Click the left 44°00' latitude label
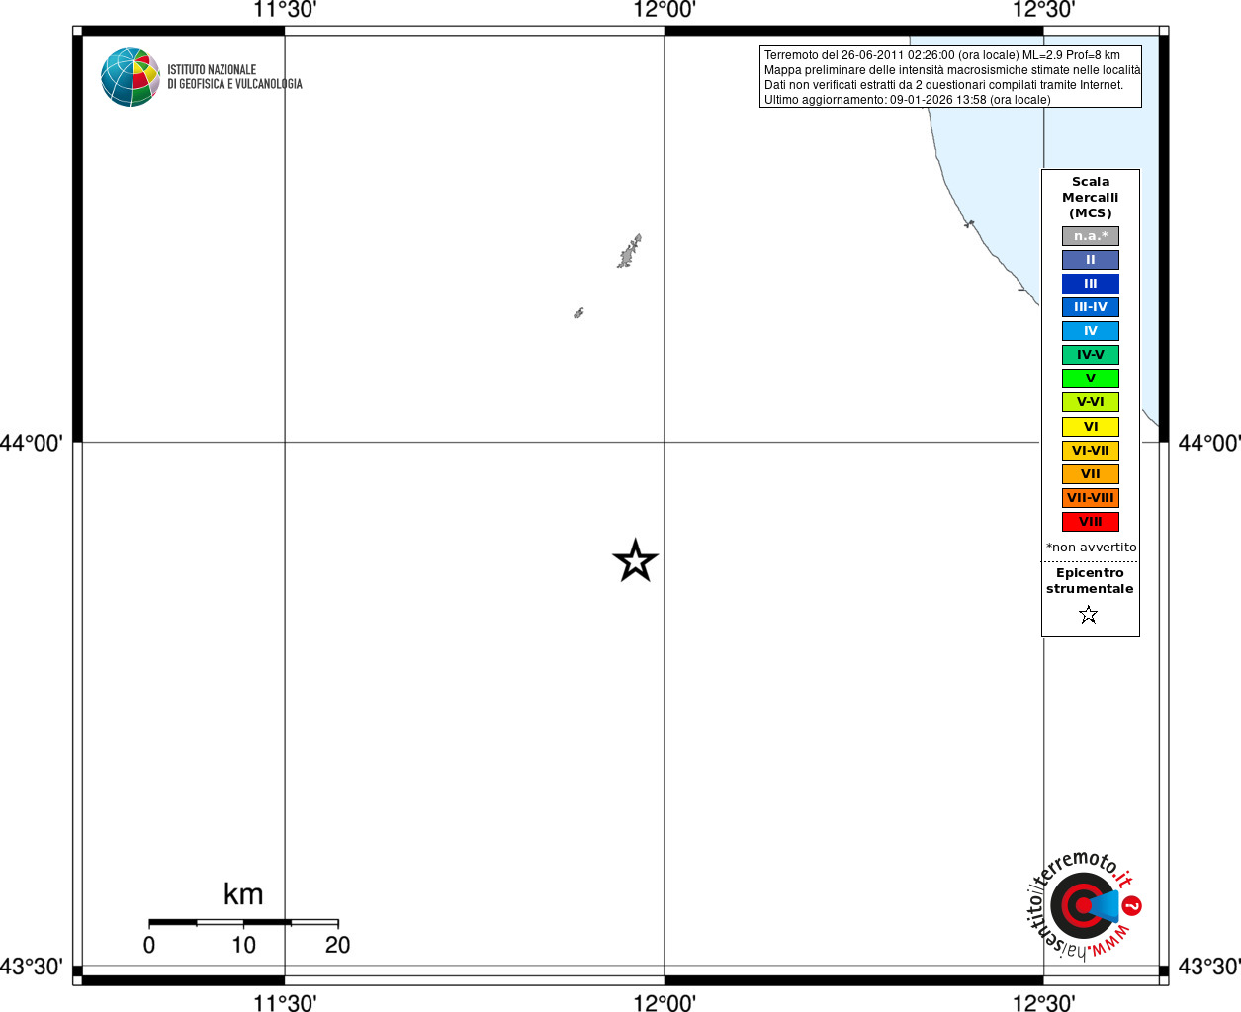 click(x=32, y=443)
